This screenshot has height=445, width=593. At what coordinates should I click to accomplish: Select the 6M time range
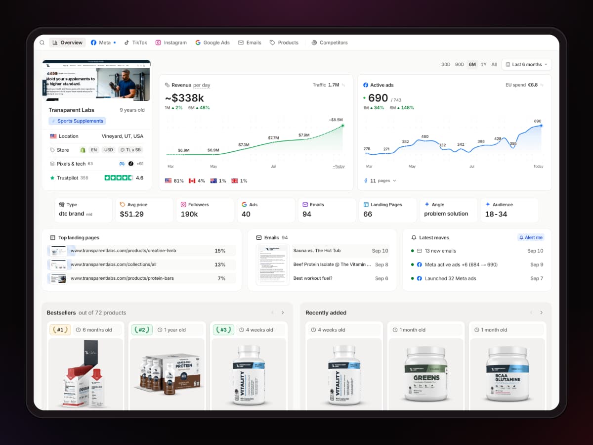[472, 64]
